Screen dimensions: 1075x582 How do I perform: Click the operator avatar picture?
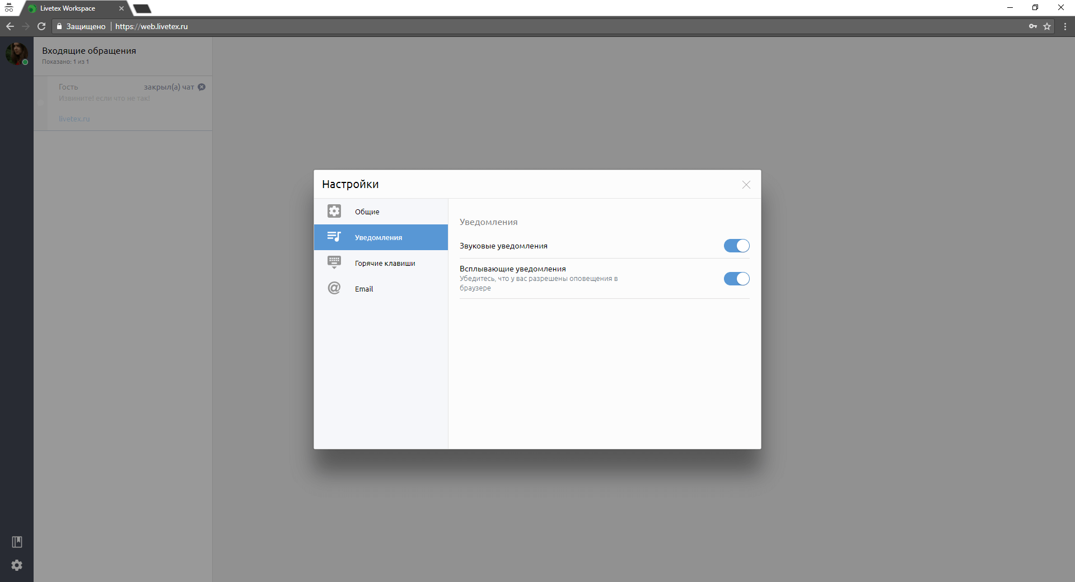(16, 53)
